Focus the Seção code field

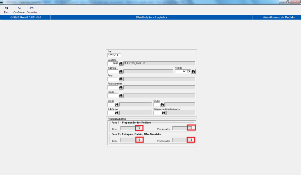111,105
